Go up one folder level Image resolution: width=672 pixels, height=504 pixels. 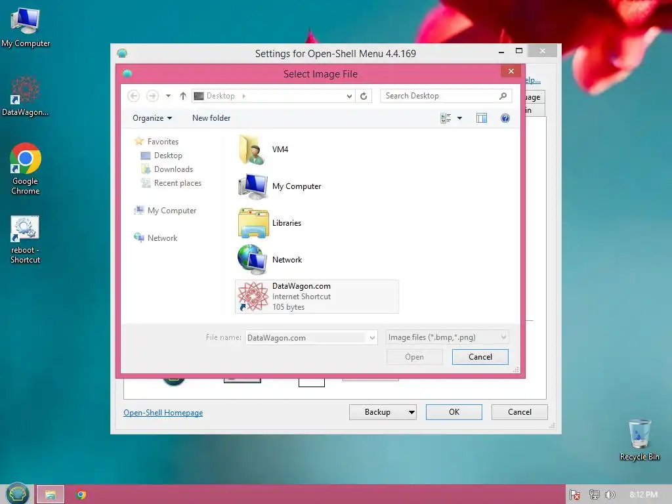pos(183,96)
